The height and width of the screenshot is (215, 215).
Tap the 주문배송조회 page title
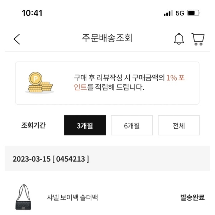point(107,38)
